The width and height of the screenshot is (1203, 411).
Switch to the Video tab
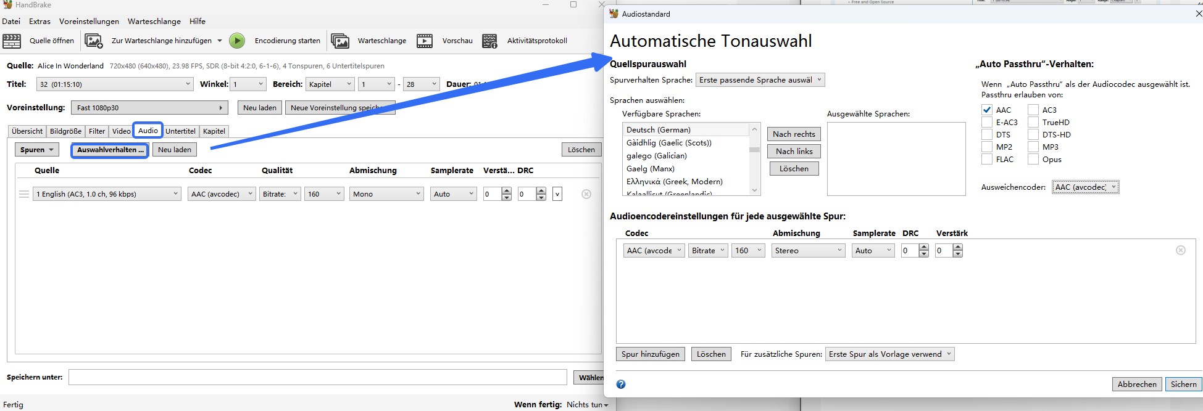click(122, 131)
